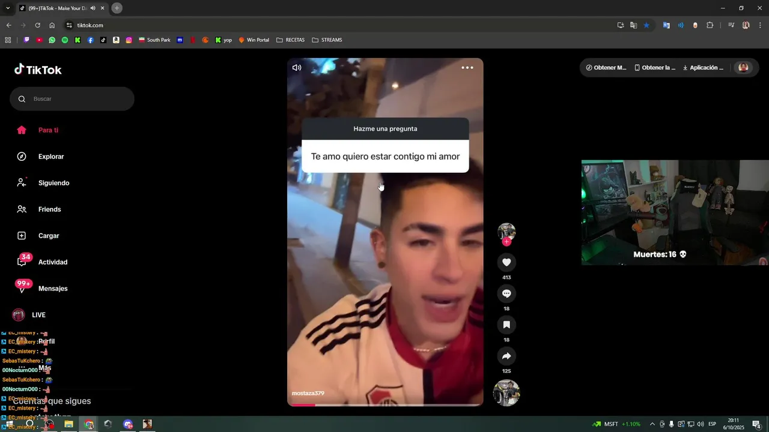769x432 pixels.
Task: Open the Chrome profile avatar
Action: [746, 25]
